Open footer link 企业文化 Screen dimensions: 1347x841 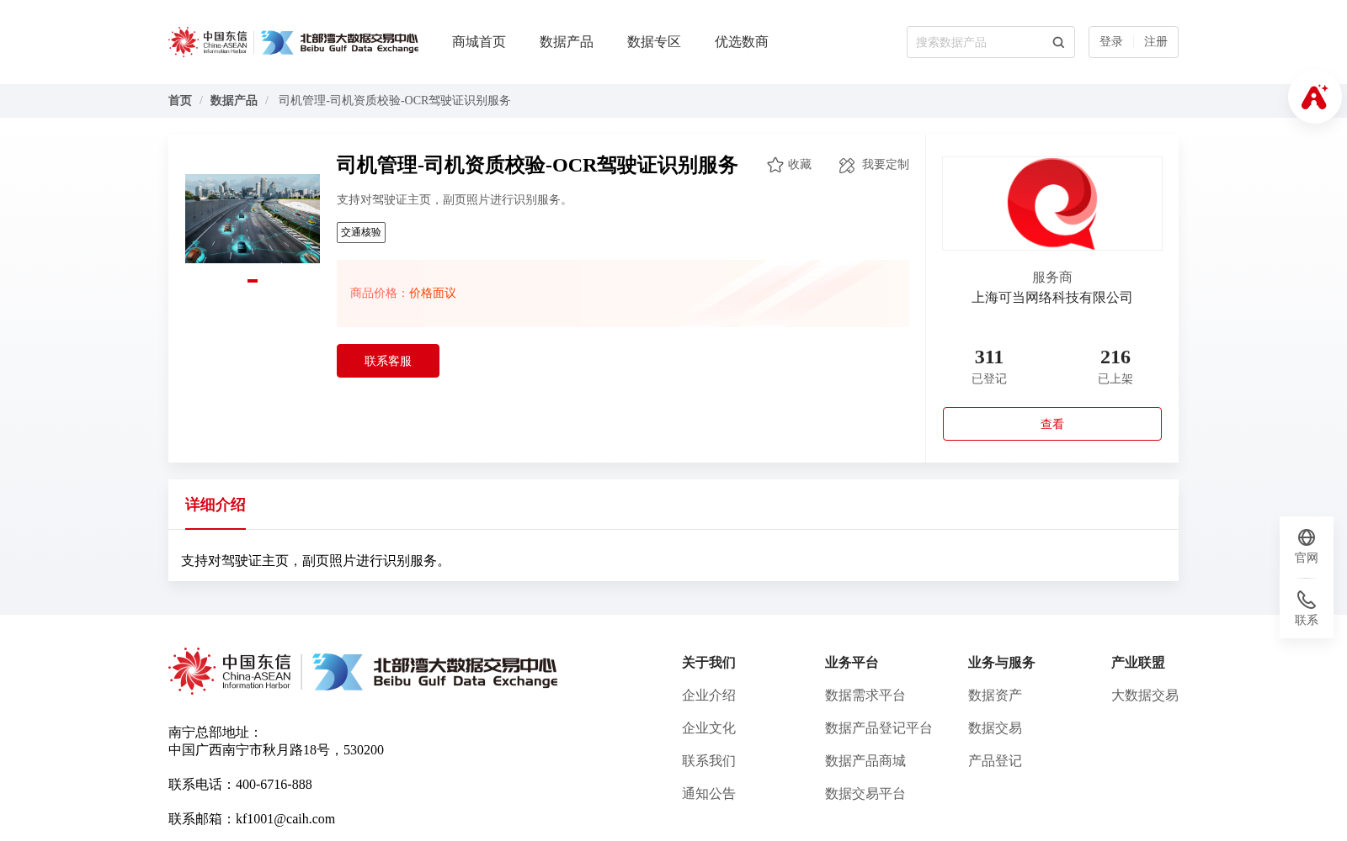709,728
